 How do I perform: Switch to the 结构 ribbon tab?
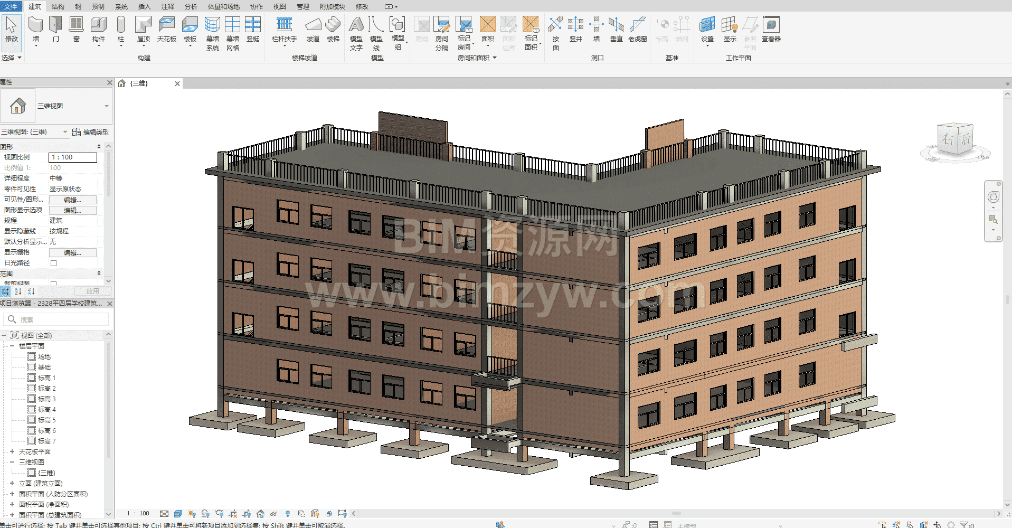coord(58,6)
